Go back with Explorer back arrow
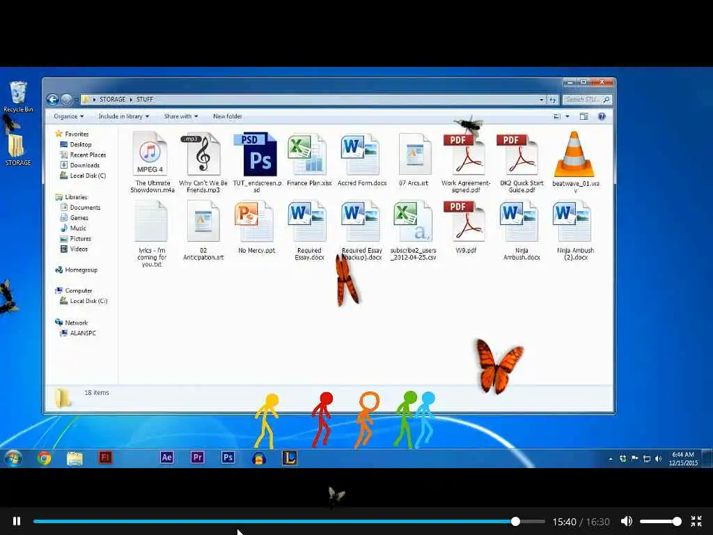 click(53, 99)
